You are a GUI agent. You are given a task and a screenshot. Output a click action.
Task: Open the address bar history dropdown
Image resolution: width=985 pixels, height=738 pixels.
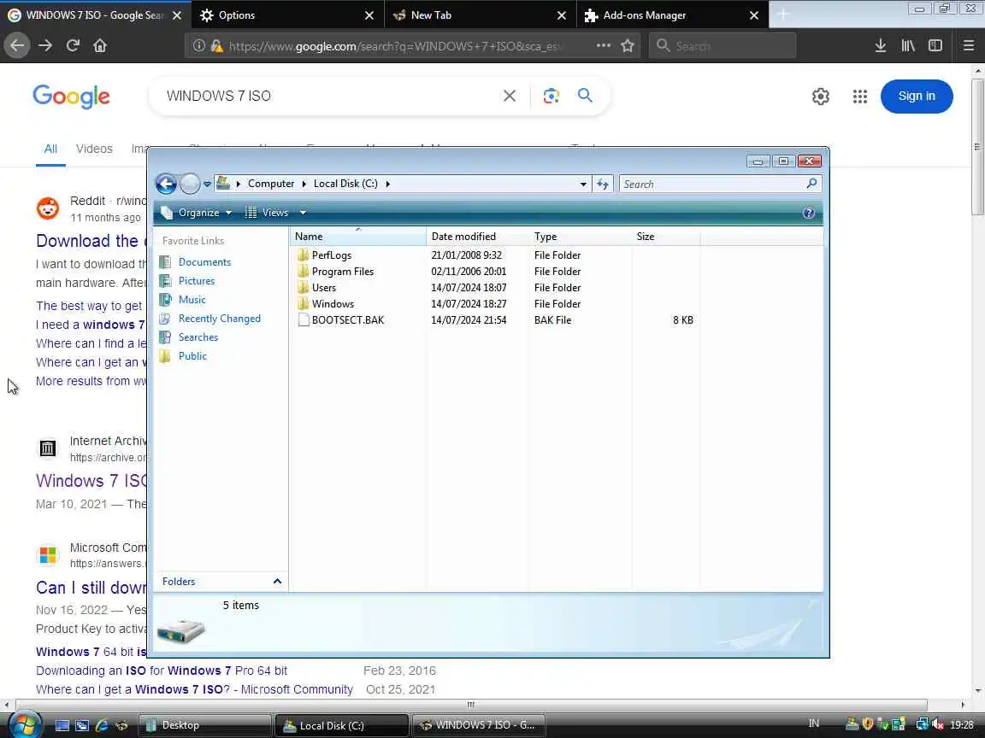583,184
